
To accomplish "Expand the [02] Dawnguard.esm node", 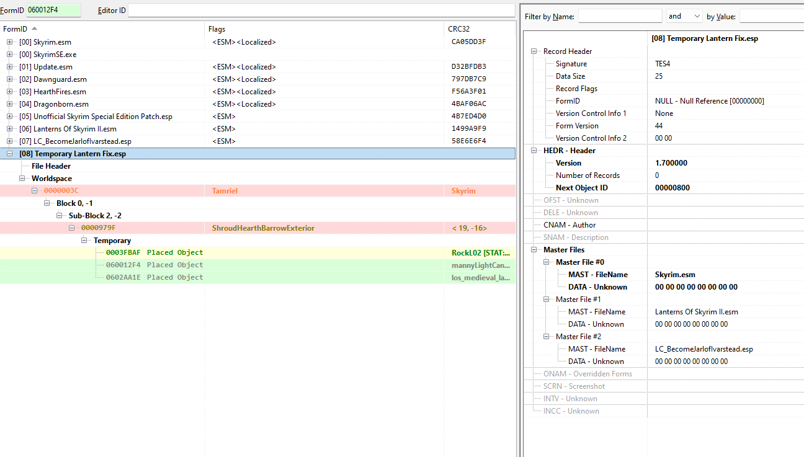I will point(9,79).
